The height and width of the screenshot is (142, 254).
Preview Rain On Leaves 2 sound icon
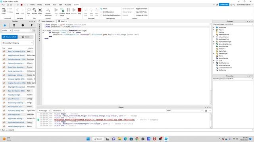(x=4, y=52)
